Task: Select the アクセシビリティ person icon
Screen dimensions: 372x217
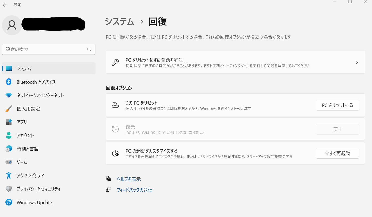Action: tap(9, 176)
